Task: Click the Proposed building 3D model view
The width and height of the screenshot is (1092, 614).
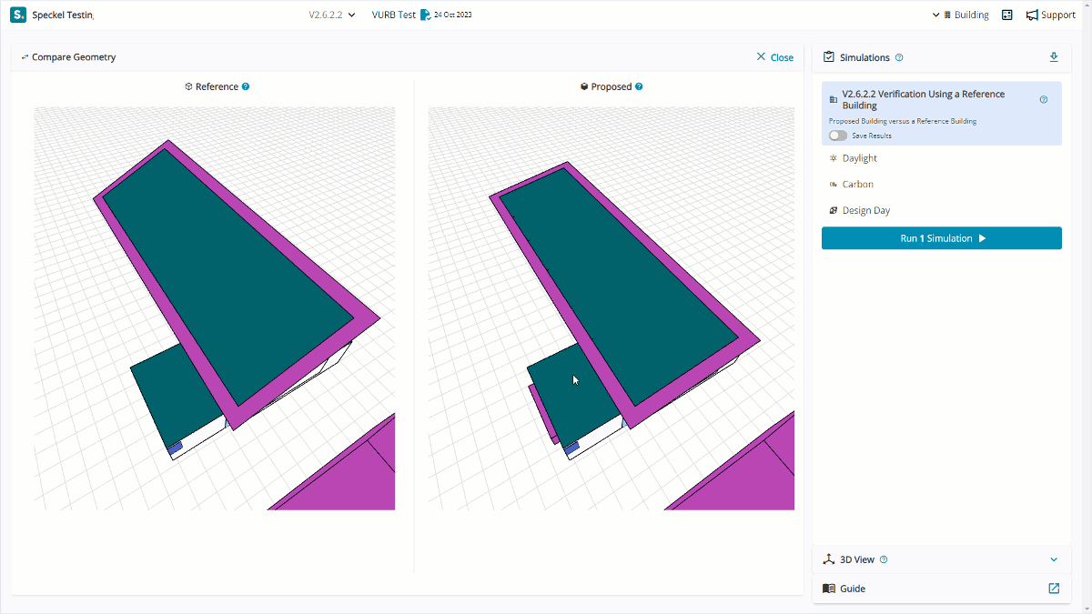Action: (612, 308)
